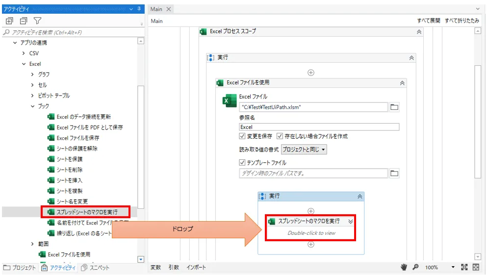The height and width of the screenshot is (278, 489).
Task: Click the folder browse icon for Excel ファイル path
Action: pos(394,107)
